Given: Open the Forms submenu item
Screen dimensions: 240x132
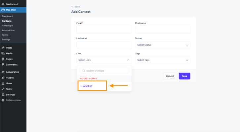Looking at the screenshot, I should 5,35.
